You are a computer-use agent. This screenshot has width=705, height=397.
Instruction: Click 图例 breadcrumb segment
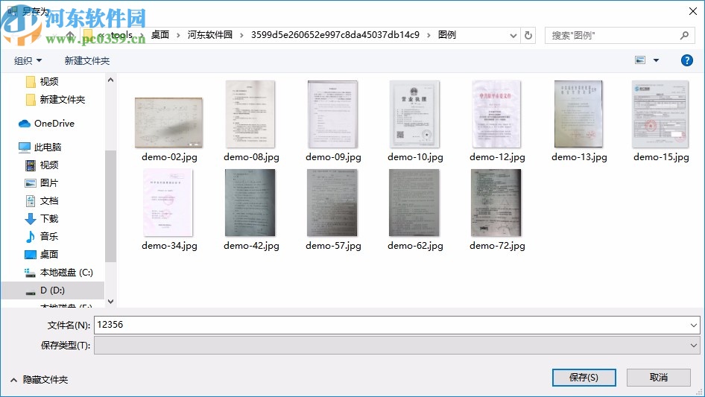pyautogui.click(x=447, y=35)
